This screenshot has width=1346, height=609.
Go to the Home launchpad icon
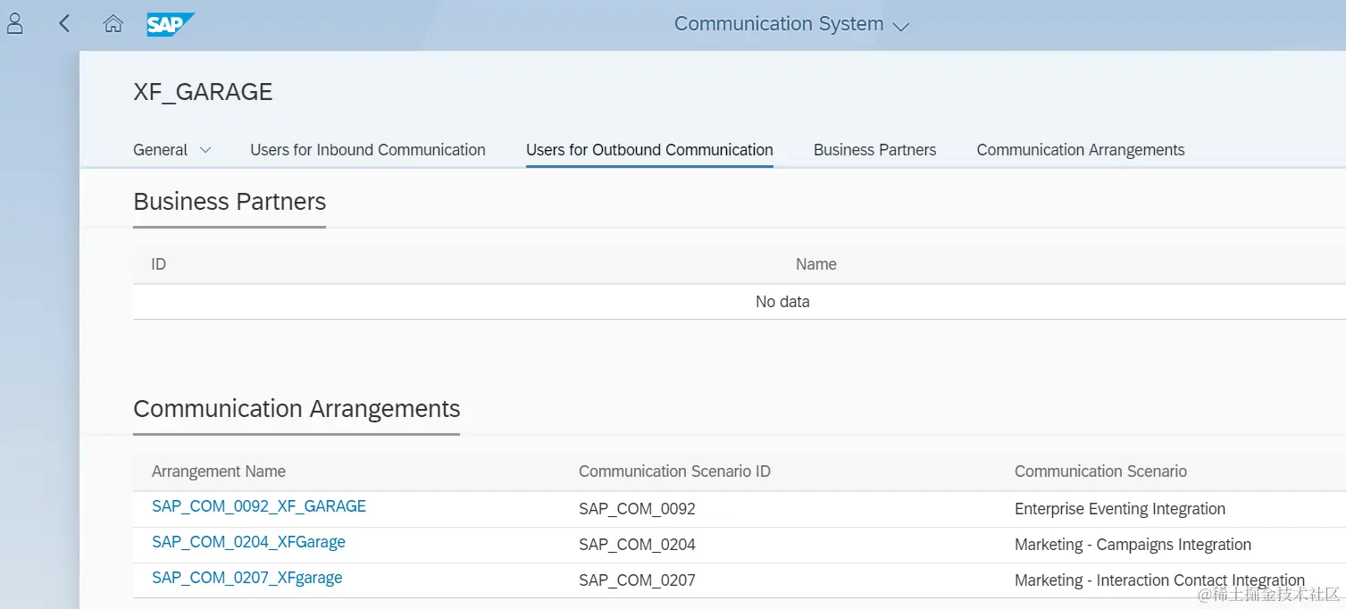(113, 24)
